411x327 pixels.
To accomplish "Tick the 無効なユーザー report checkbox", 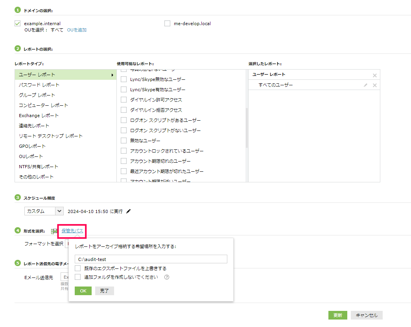I will click(123, 141).
